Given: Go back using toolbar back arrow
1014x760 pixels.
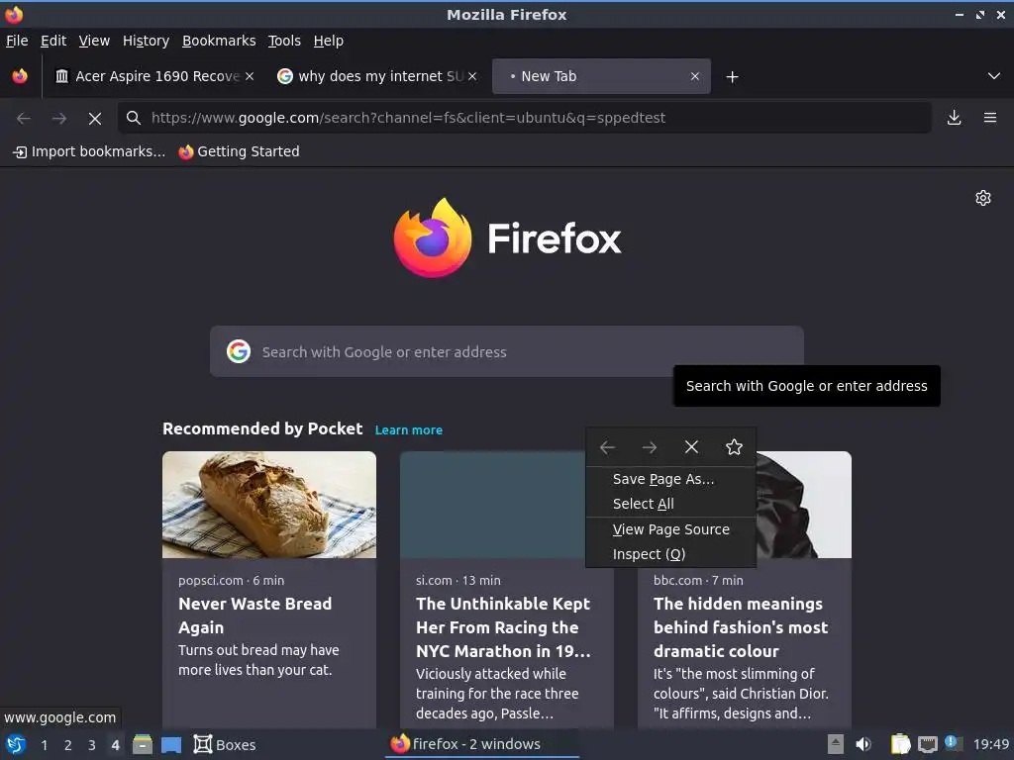Looking at the screenshot, I should click(24, 119).
